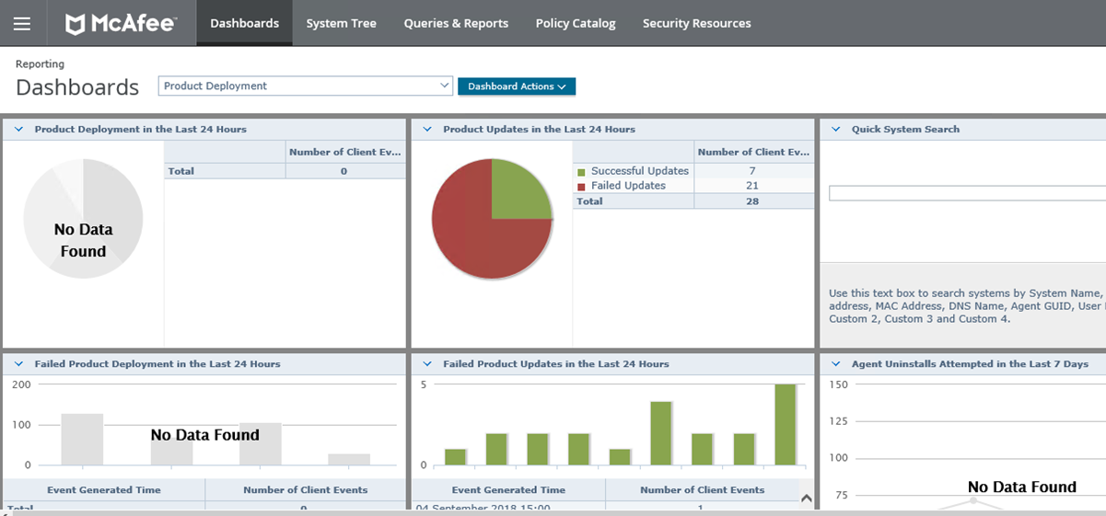Click the McAfee shield logo
Image resolution: width=1106 pixels, height=516 pixels.
(x=76, y=24)
